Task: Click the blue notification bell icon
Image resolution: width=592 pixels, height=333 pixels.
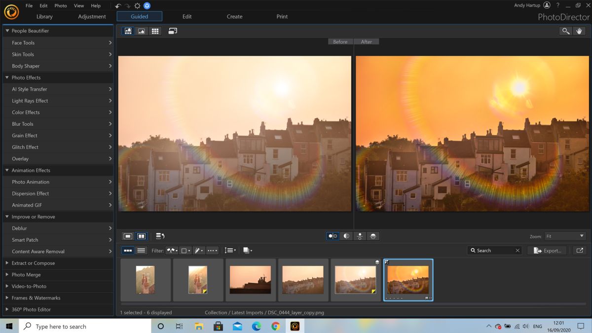Action: [147, 6]
